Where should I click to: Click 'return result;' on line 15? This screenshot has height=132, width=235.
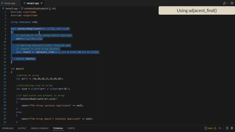click(x=25, y=59)
